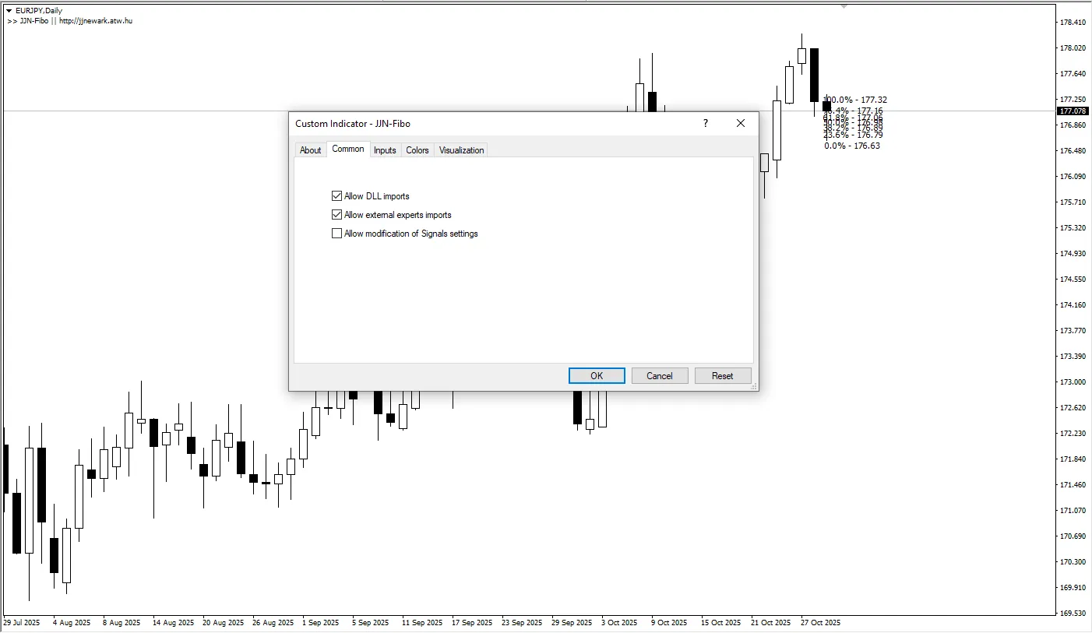
Task: Enable Allow modification of Signals settings
Action: (336, 234)
